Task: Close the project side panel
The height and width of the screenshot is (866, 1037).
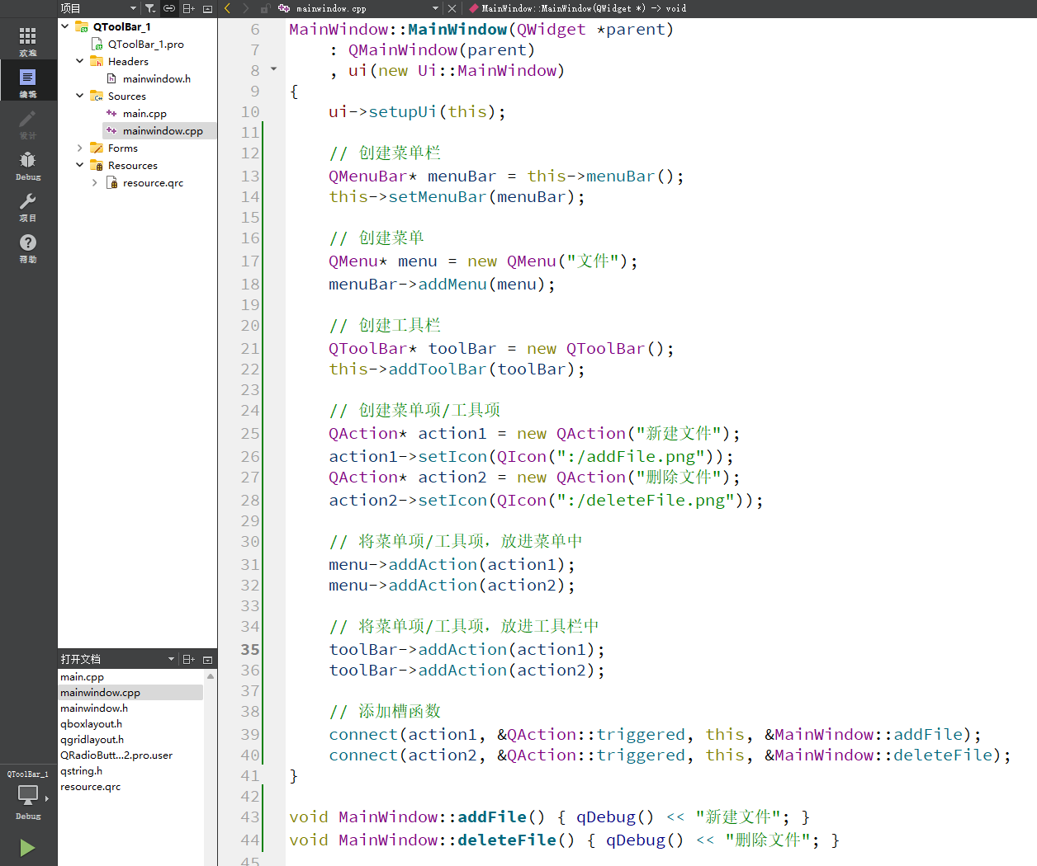Action: pyautogui.click(x=207, y=8)
